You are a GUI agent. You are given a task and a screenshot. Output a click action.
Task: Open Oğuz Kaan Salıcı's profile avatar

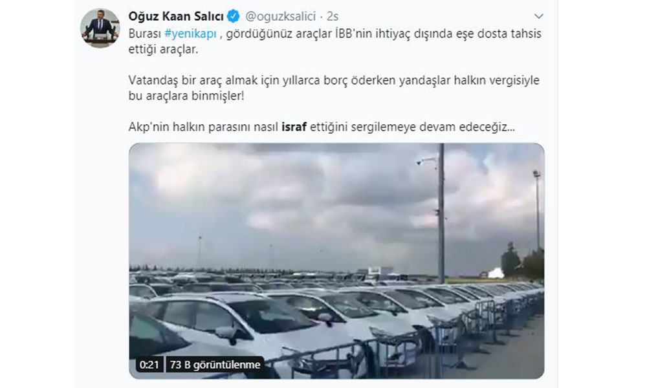(100, 28)
